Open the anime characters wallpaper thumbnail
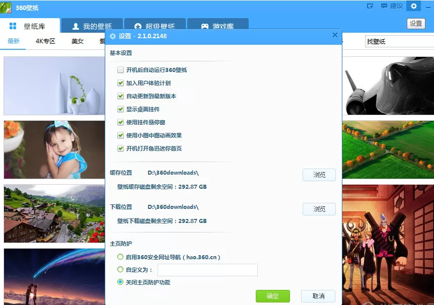Viewport: 434px width, 305px height. [x=388, y=245]
